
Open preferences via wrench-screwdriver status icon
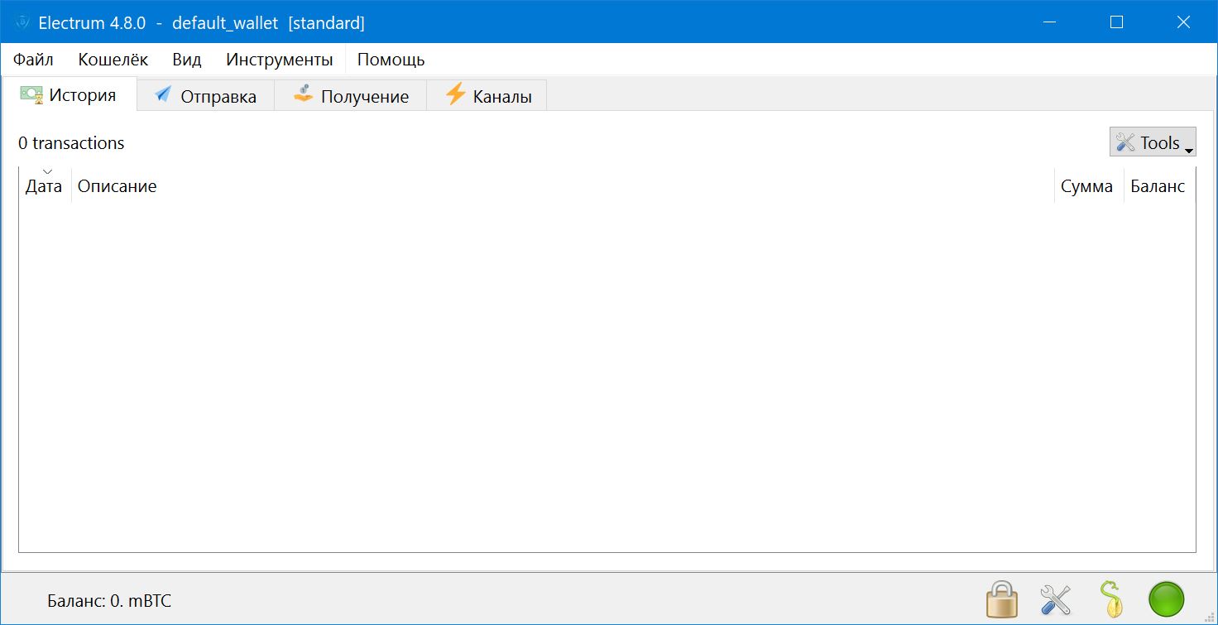click(1055, 599)
